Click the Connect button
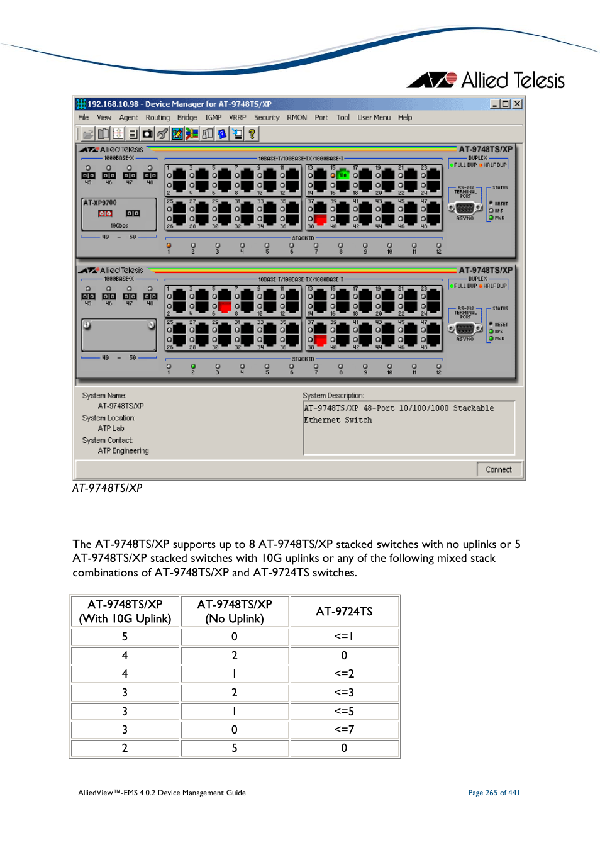Screen dimensions: 600x850 tap(499, 469)
